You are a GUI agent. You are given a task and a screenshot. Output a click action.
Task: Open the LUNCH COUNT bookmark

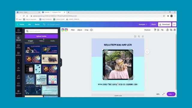coord(59,19)
